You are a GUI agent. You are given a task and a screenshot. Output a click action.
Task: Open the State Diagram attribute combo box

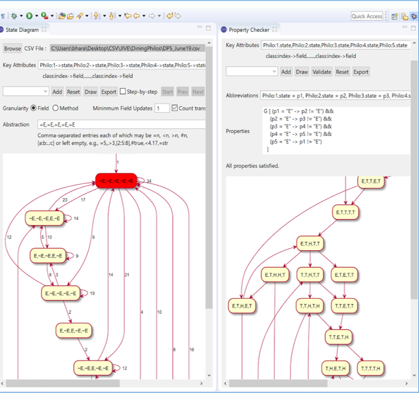25,92
